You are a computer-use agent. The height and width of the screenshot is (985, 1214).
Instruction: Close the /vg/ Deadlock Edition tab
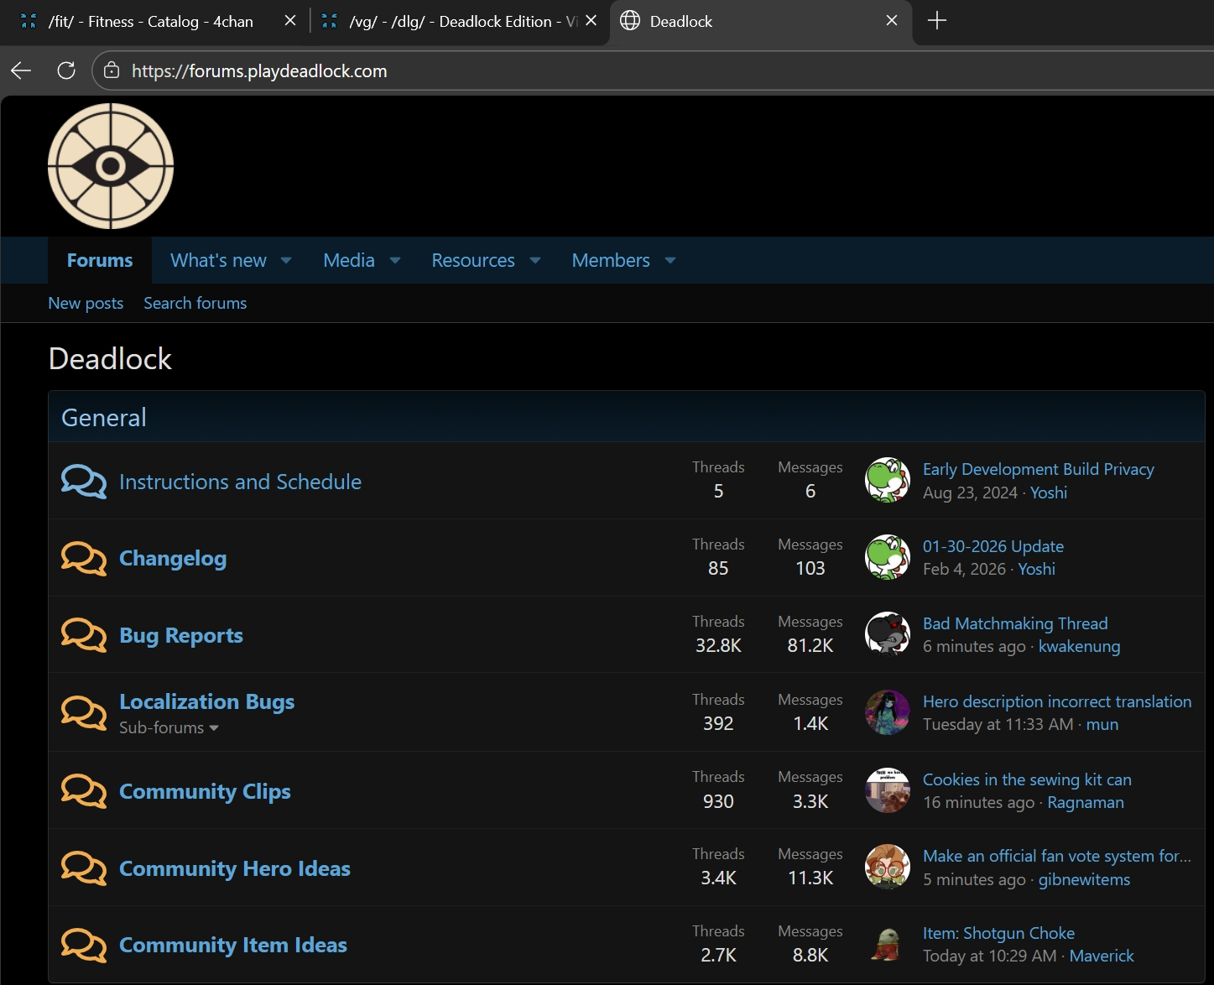pyautogui.click(x=591, y=21)
